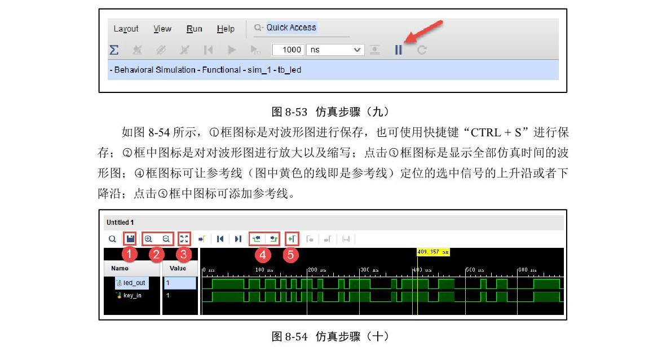Click the 200 ns ruler label
This screenshot has width=671, height=351.
[317, 270]
